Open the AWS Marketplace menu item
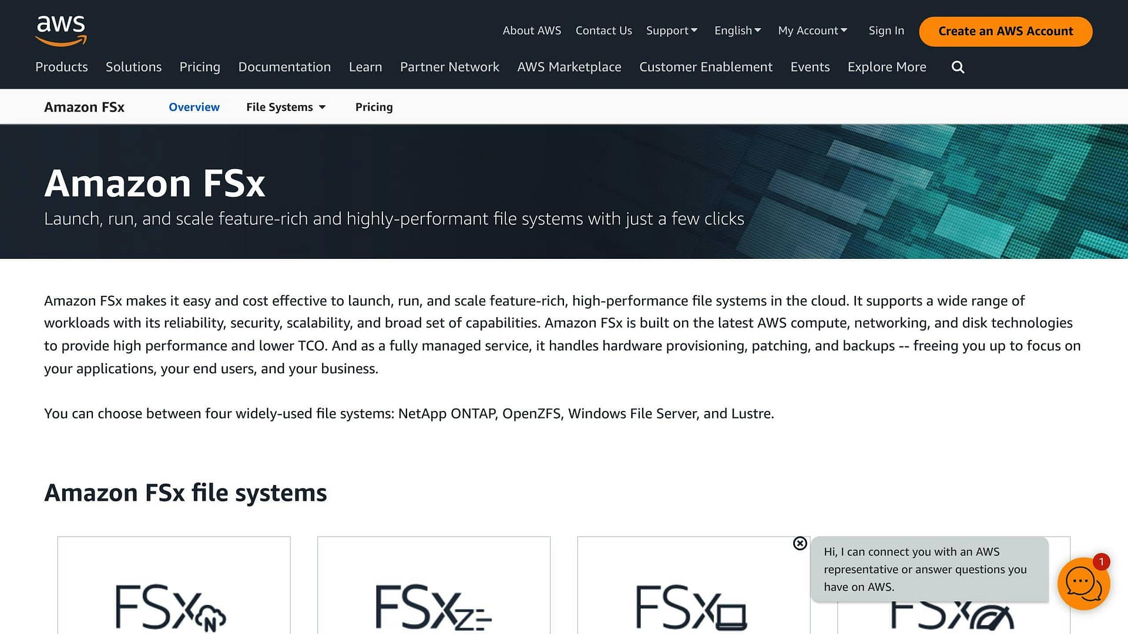The image size is (1128, 634). 569,67
